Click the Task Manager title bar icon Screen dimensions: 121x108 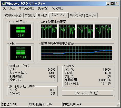tap(4, 4)
